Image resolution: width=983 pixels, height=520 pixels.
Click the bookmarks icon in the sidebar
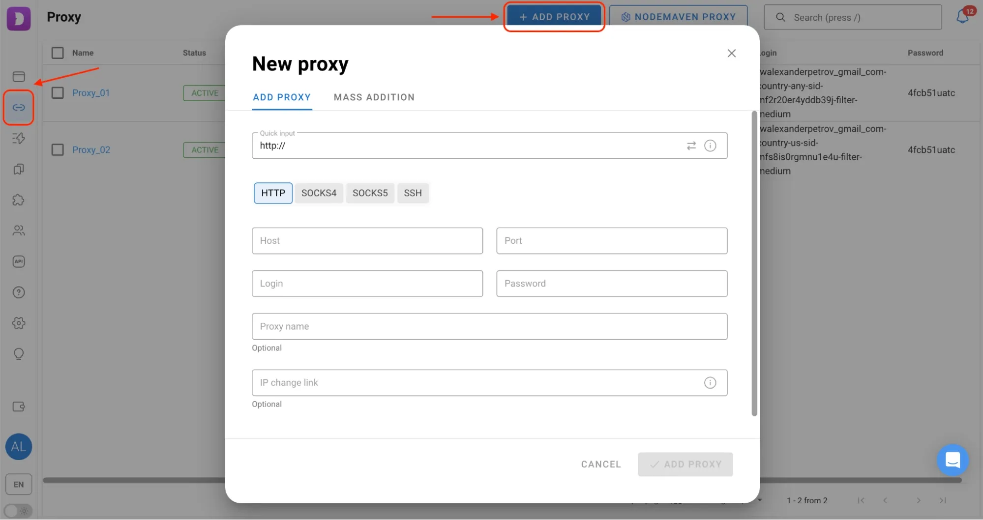[x=18, y=169]
